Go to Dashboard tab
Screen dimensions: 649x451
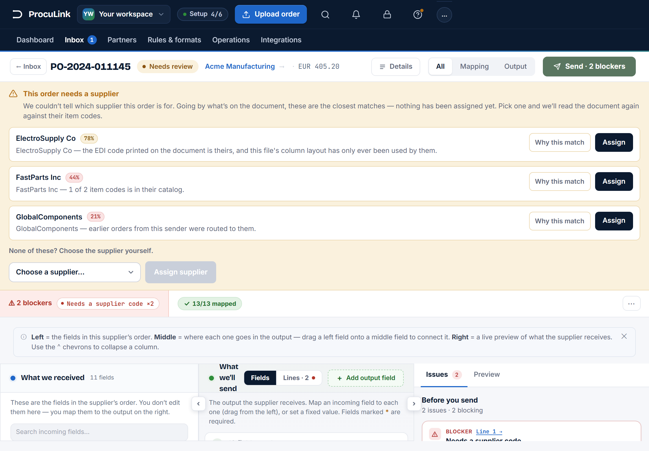(x=35, y=40)
